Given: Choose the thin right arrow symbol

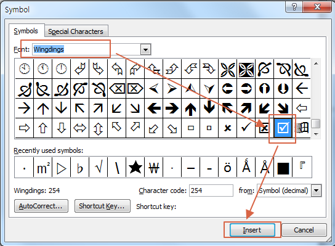Looking at the screenshot, I should pyautogui.click(x=24, y=109).
